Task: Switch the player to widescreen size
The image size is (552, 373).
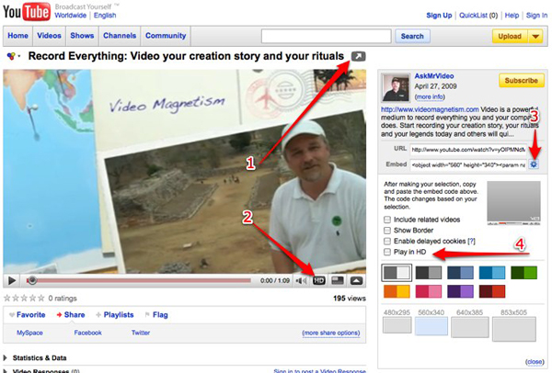Action: click(338, 280)
